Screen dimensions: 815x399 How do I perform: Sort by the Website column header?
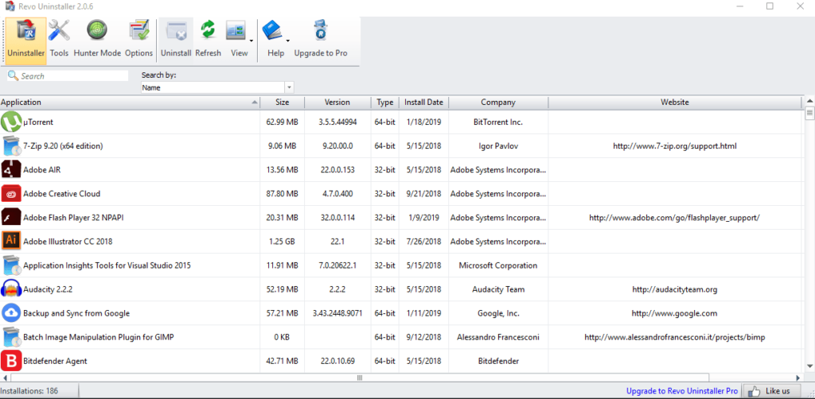pyautogui.click(x=675, y=103)
